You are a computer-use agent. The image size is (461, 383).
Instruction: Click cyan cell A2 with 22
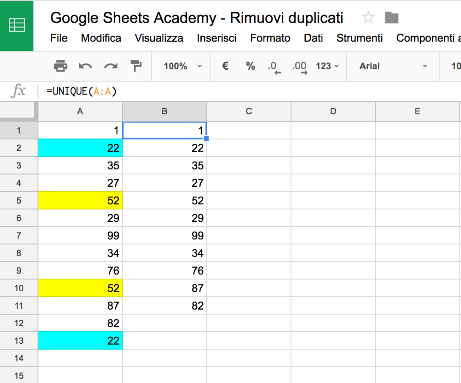click(80, 148)
